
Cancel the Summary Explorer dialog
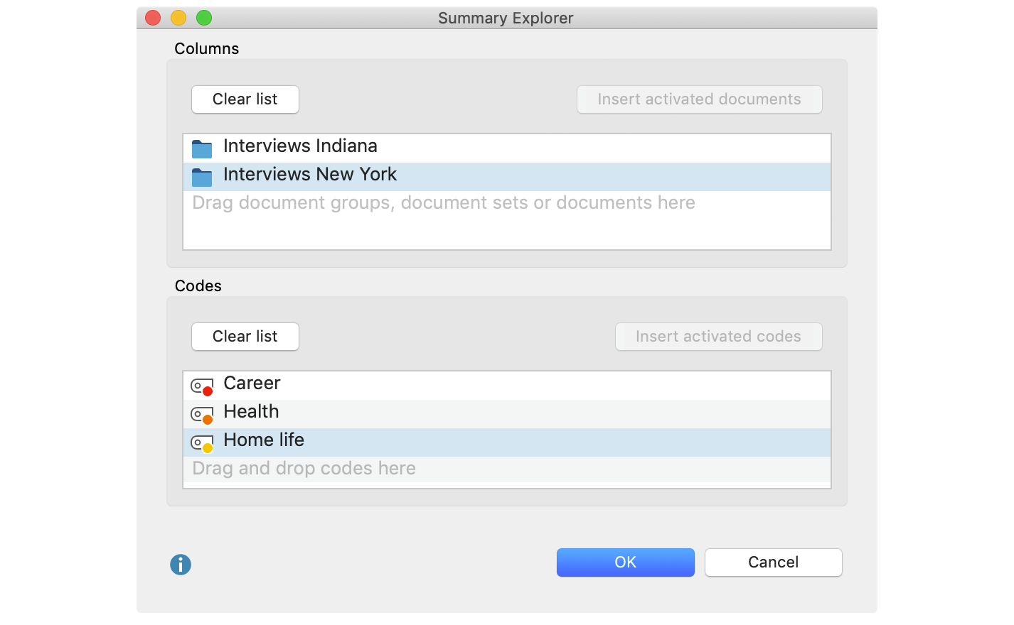click(x=774, y=562)
